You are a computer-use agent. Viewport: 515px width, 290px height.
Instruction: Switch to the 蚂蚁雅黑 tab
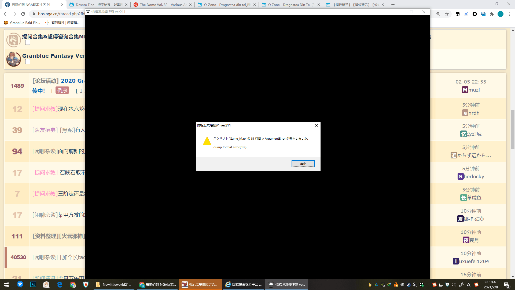355,5
